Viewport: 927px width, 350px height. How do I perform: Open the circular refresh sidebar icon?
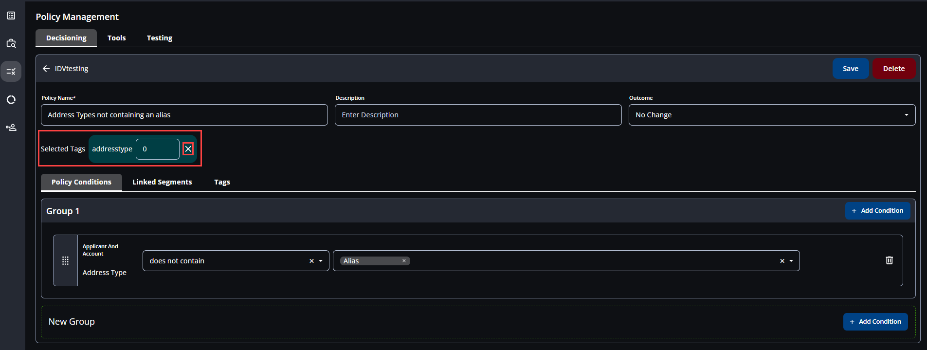(x=11, y=100)
